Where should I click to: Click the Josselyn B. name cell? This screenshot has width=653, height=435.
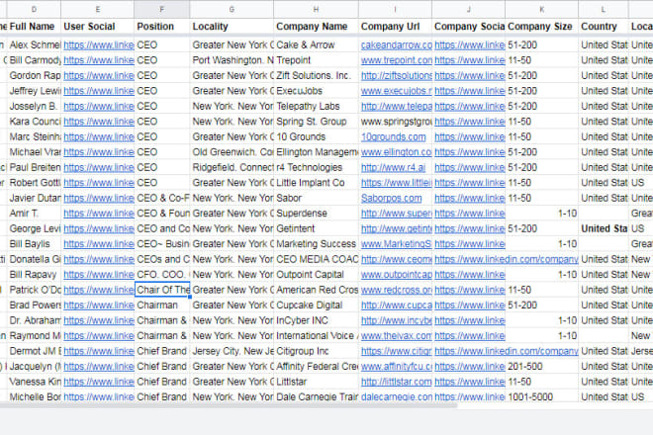[35, 107]
